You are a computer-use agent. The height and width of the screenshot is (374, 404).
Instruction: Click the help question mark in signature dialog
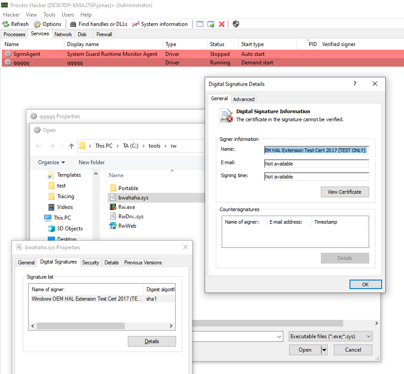355,84
